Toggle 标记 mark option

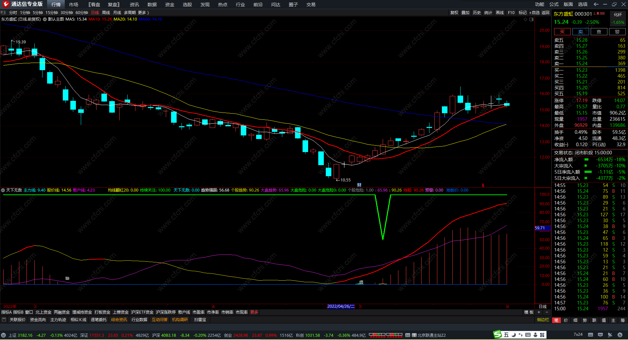(x=523, y=13)
